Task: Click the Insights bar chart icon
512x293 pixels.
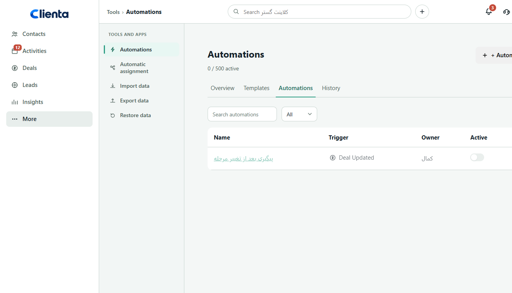Action: (x=15, y=102)
